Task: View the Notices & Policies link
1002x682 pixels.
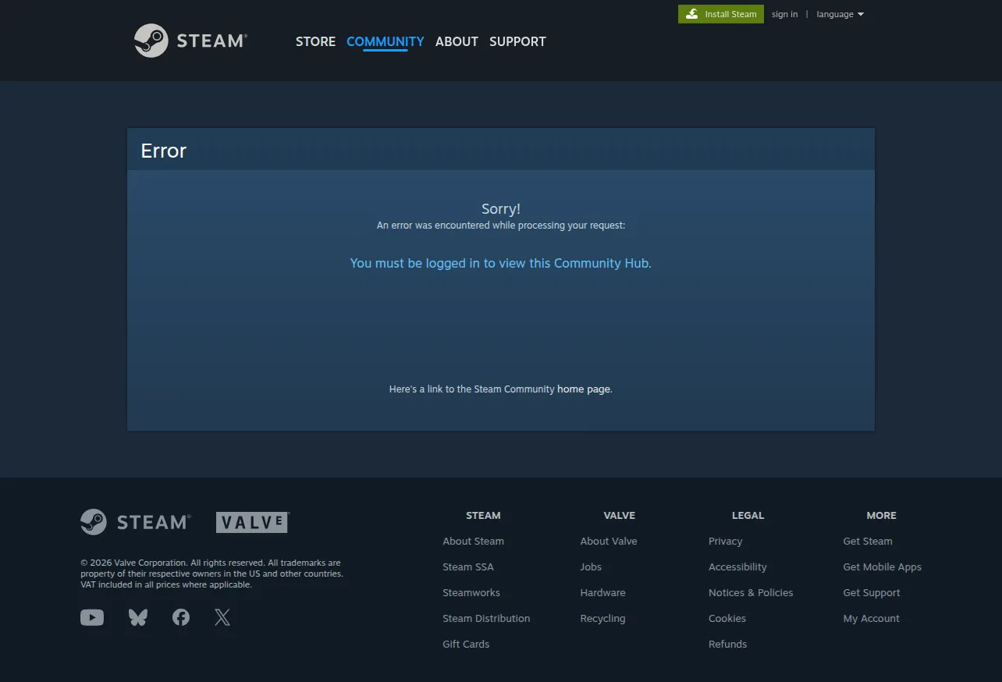Action: point(751,592)
